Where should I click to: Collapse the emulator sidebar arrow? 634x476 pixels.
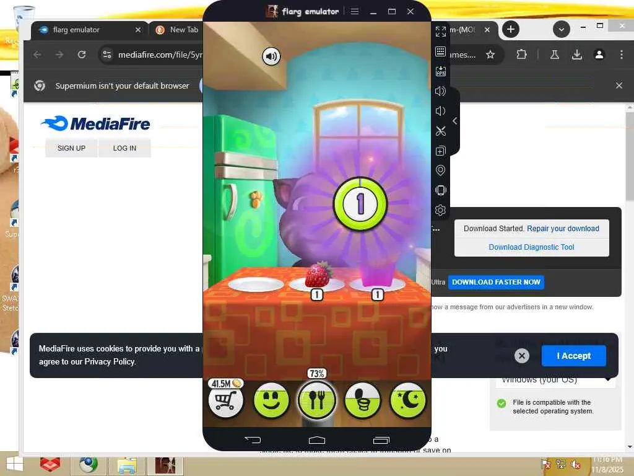pos(455,121)
